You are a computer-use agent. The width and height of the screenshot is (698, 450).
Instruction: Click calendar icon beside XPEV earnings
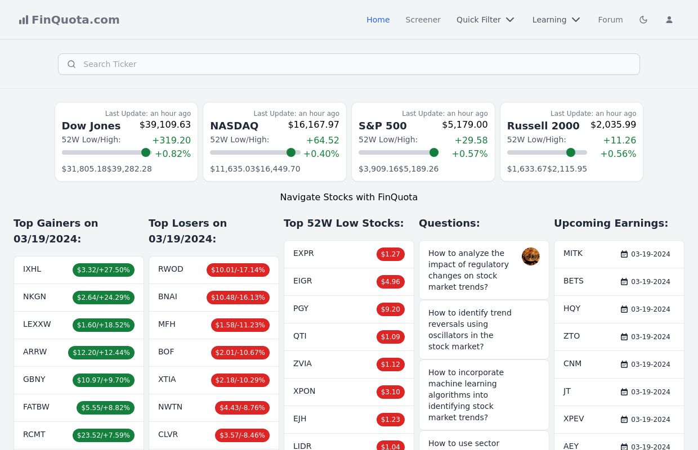point(624,420)
